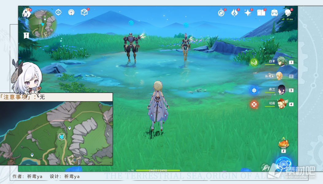323x184 pixels.
Task: Open the wish star icon
Action: pyautogui.click(x=248, y=13)
